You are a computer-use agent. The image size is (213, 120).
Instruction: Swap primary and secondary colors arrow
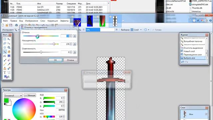[10, 99]
